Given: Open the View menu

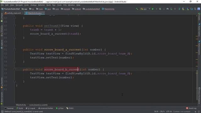Looking at the screenshot, I should pyautogui.click(x=12, y=5).
